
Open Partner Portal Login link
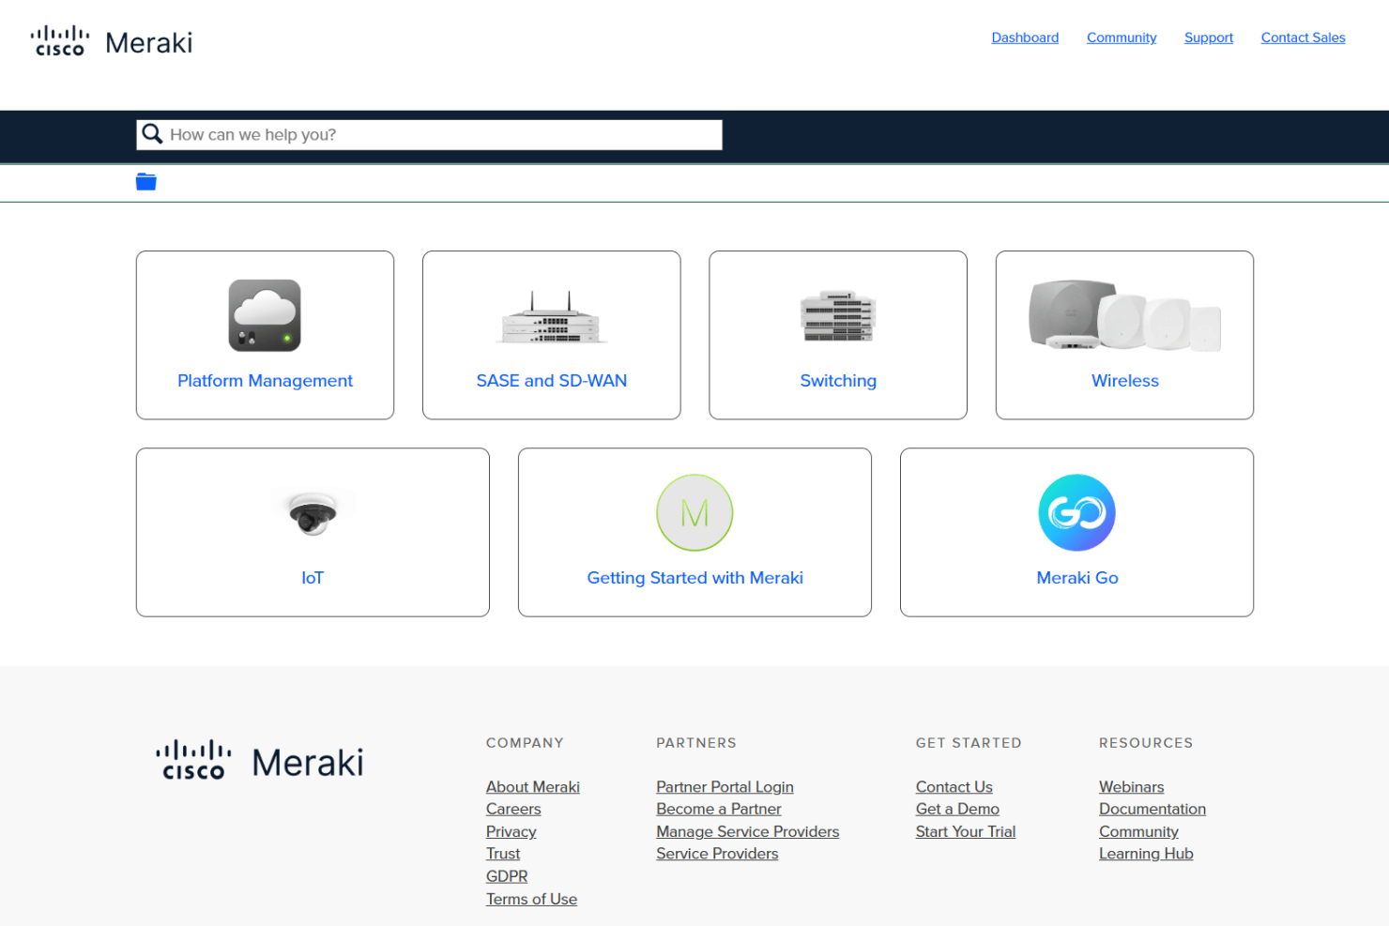pos(725,787)
